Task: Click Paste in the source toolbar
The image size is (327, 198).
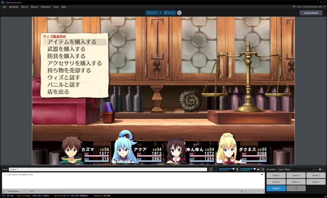Action: [x=32, y=191]
